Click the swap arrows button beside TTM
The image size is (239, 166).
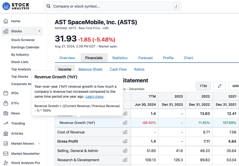[x=219, y=86]
